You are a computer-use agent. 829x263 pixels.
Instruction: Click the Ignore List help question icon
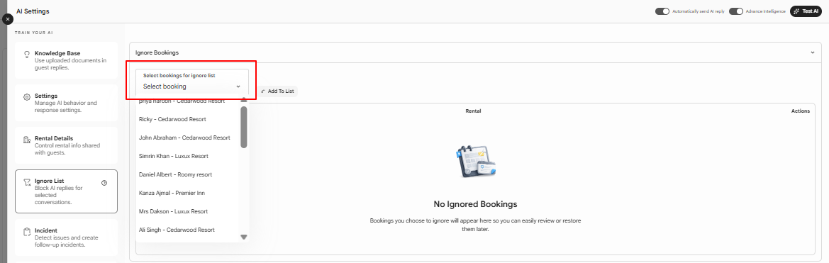coord(104,183)
